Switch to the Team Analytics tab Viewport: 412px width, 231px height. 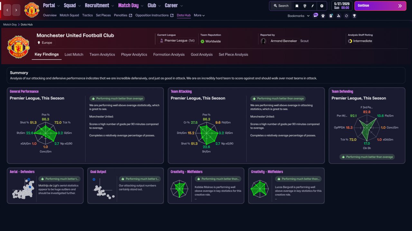click(102, 55)
